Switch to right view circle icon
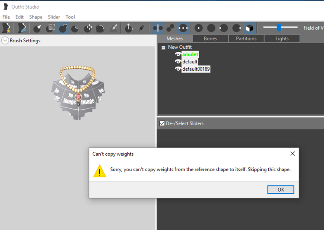Viewport: 324px width, 230px height. coord(236,28)
